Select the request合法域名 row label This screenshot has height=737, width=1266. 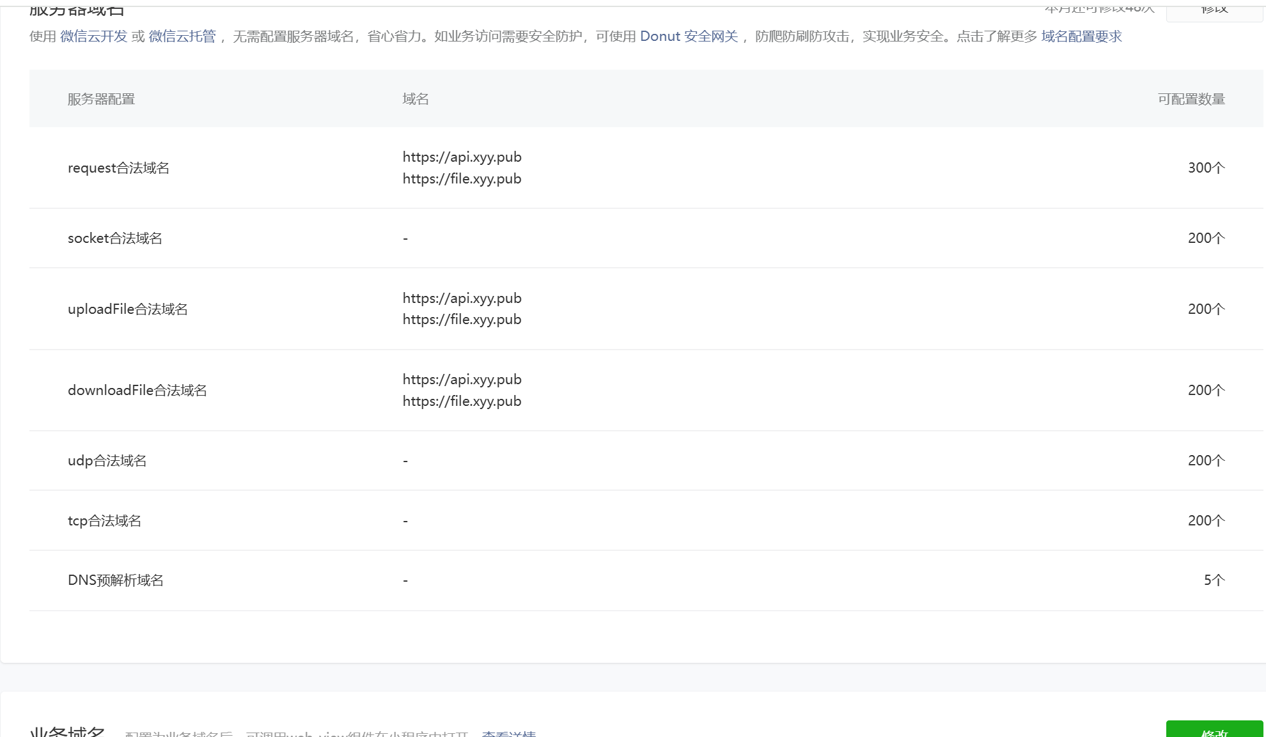(118, 167)
